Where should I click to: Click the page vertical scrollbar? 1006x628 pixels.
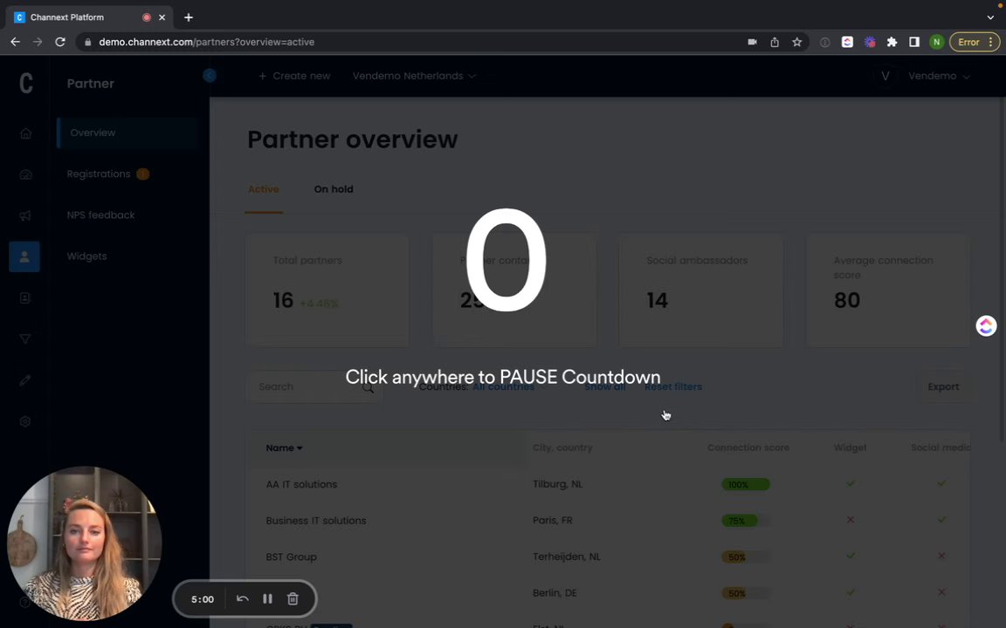(x=1002, y=270)
